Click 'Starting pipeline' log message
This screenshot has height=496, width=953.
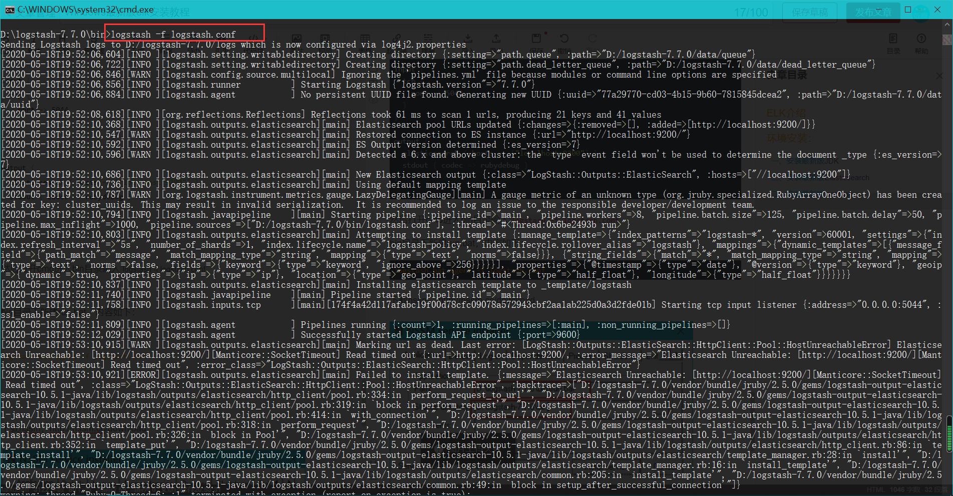pyautogui.click(x=374, y=215)
